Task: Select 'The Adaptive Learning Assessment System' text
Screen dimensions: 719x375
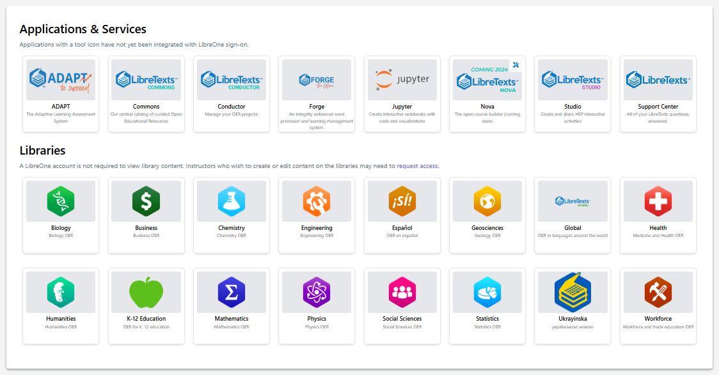Action: [61, 118]
